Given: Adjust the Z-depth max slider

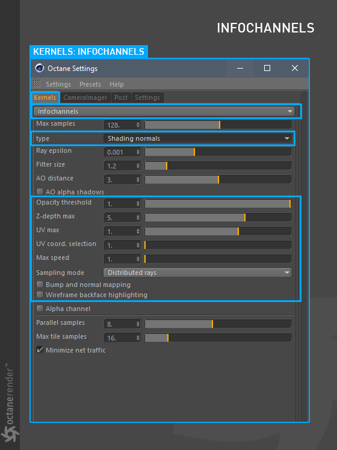Looking at the screenshot, I should (218, 218).
